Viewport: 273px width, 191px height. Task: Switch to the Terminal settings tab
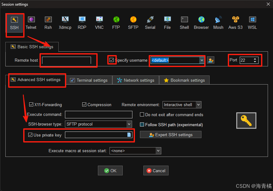click(89, 80)
